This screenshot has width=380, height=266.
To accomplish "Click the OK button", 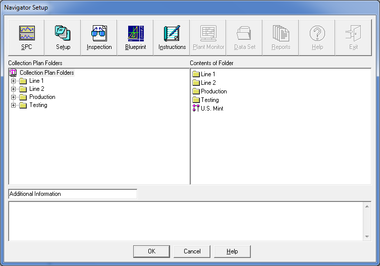I will (x=151, y=251).
